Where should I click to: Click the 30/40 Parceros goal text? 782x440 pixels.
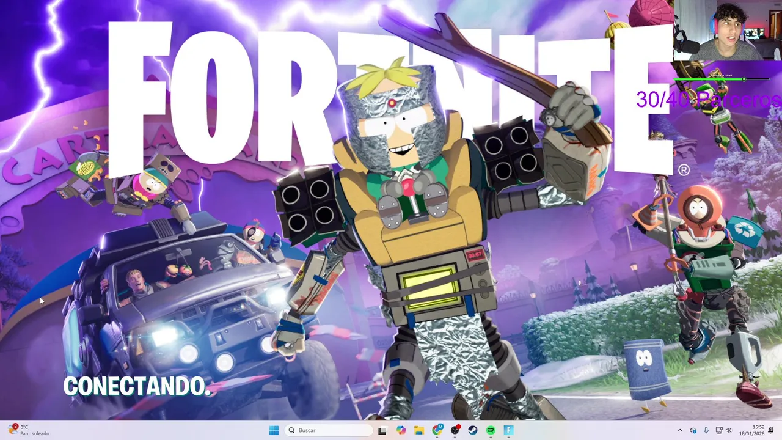click(709, 100)
